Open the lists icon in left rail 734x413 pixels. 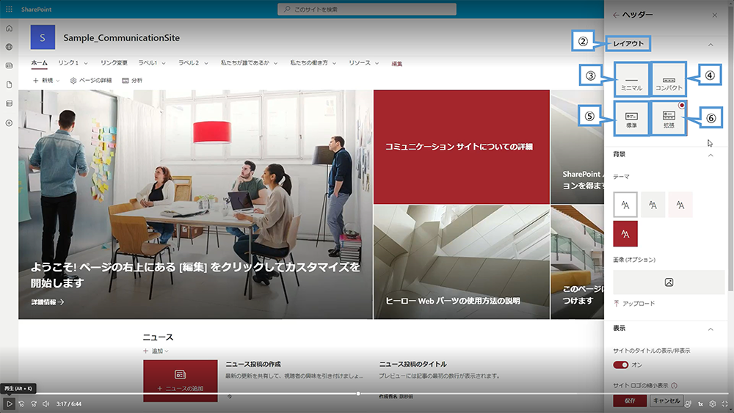tap(9, 103)
